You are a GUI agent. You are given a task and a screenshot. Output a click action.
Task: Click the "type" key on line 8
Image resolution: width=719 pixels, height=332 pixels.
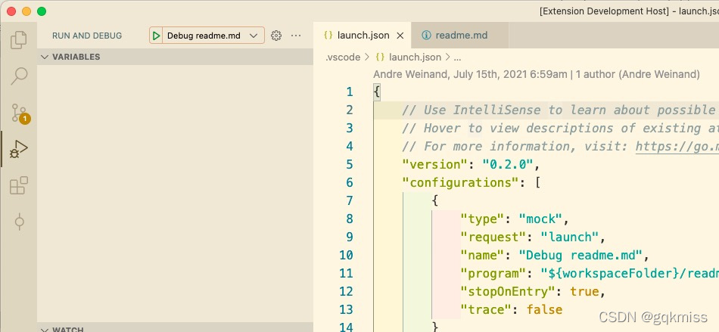482,219
